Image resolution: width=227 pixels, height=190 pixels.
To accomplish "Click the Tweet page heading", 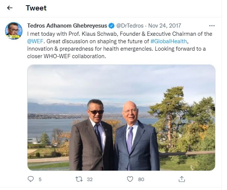I will point(36,8).
